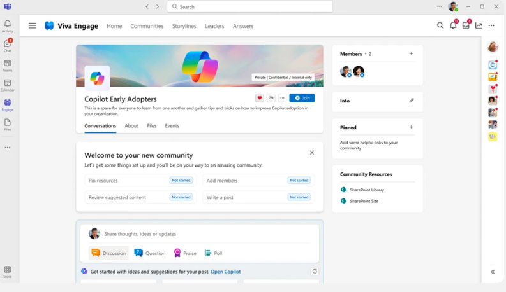
Task: Add a Pinned link with plus
Action: pos(411,127)
